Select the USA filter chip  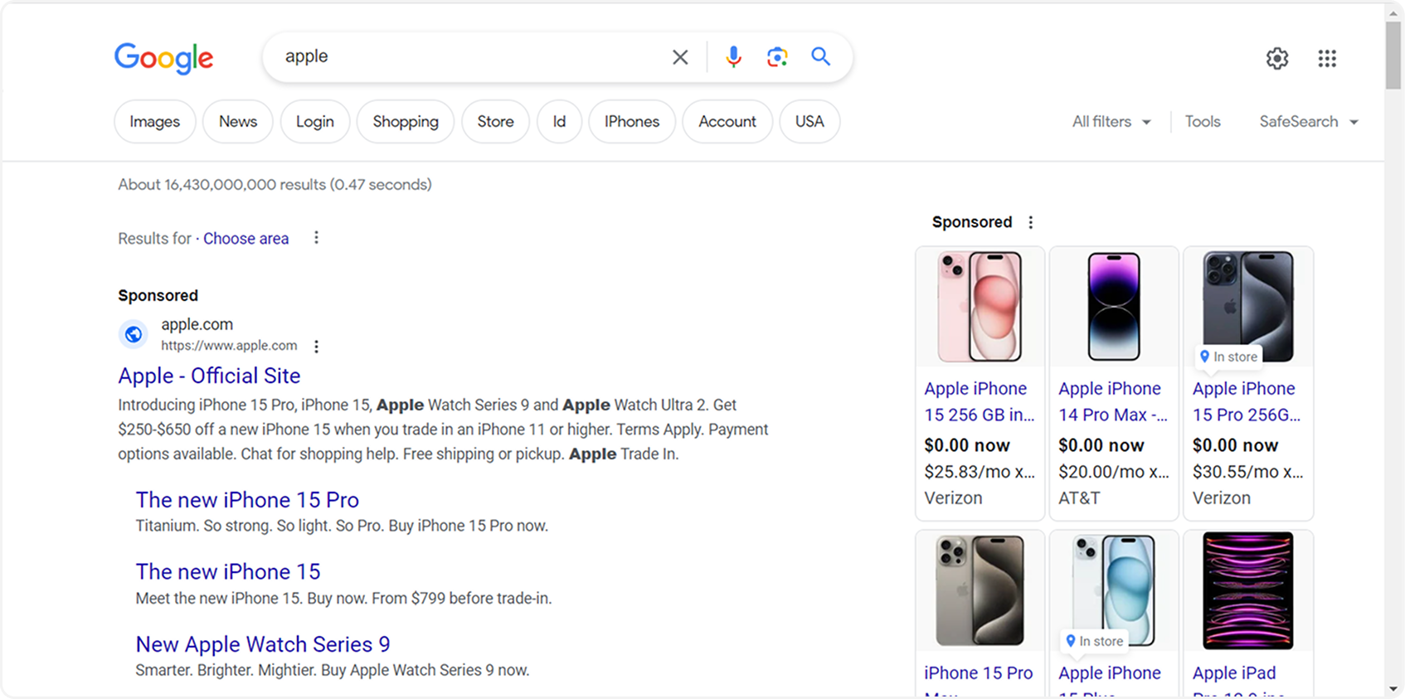coord(809,121)
